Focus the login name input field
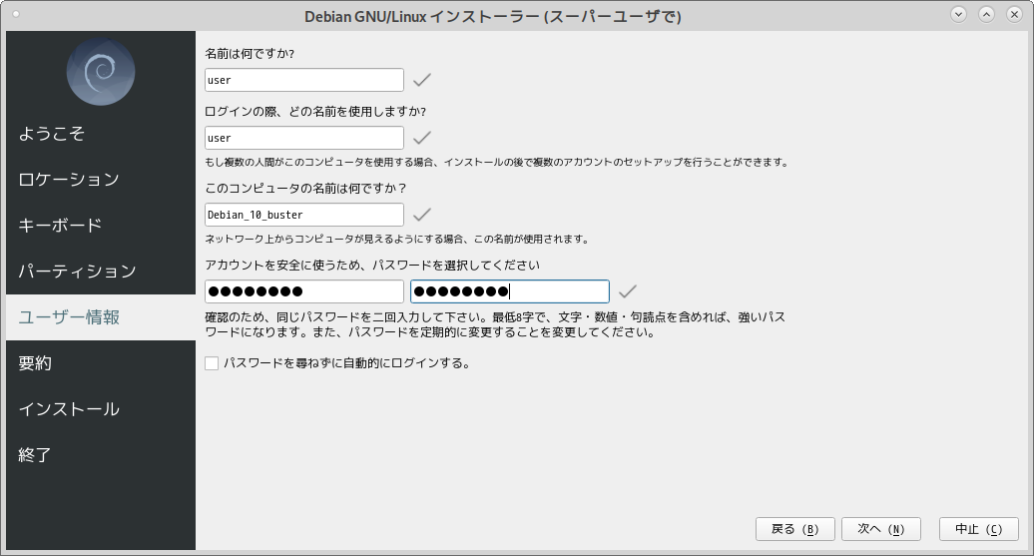 304,138
